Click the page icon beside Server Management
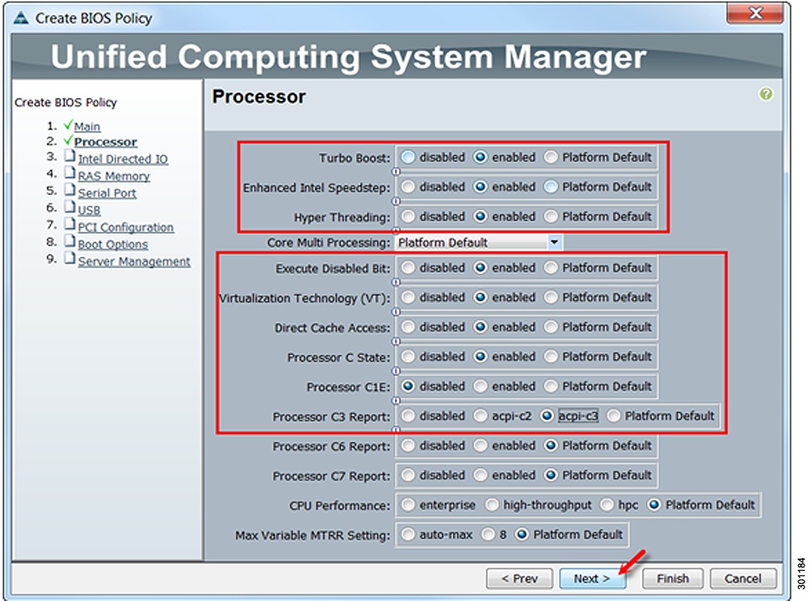The height and width of the screenshot is (601, 812). tap(70, 258)
